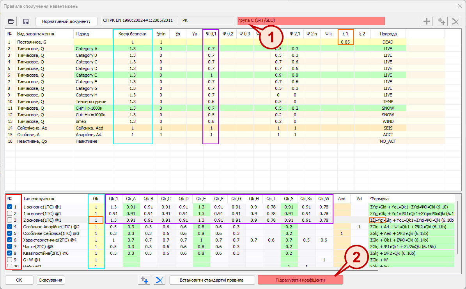Toggle checkbox for row 9 G+W
This screenshot has width=466, height=289.
tap(10, 260)
